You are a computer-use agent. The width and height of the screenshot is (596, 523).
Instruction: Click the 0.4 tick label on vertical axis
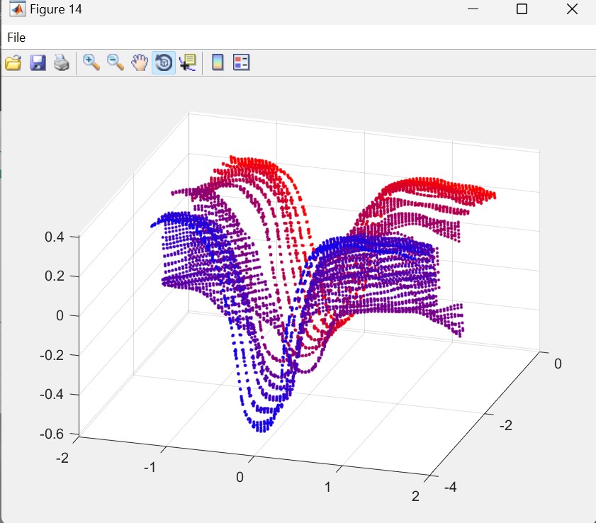(x=55, y=237)
